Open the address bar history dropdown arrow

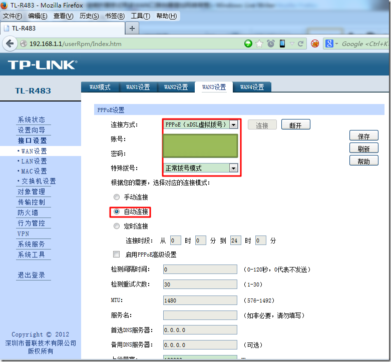(x=292, y=44)
